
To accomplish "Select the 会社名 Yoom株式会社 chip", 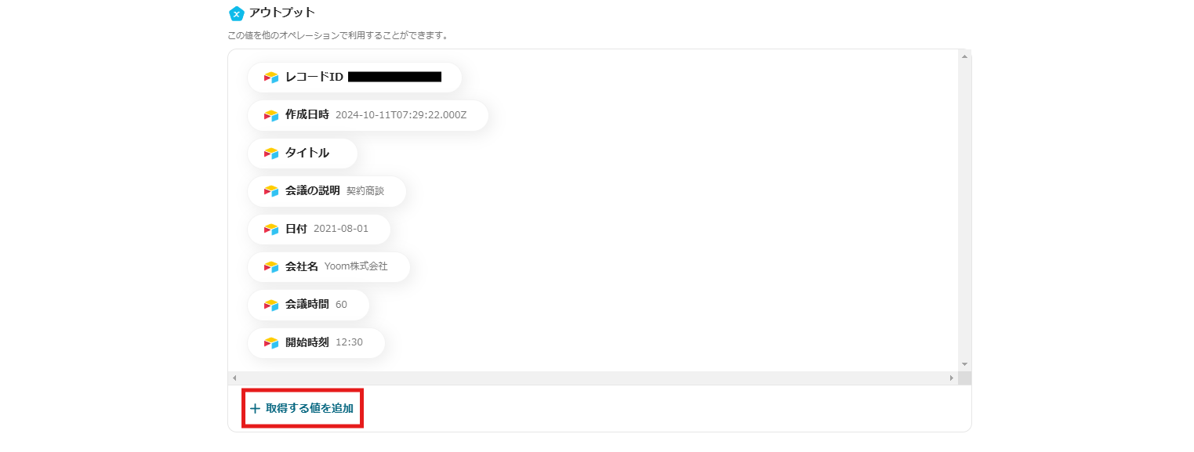I will [x=328, y=267].
